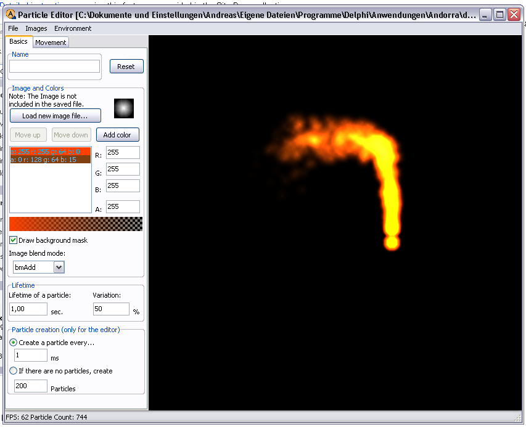Select the orange color entry a:255 r:255

50,151
